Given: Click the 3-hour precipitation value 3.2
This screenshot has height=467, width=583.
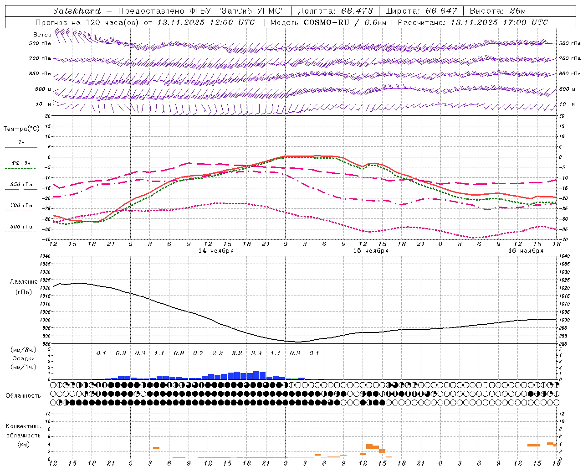Looking at the screenshot, I should [x=237, y=353].
